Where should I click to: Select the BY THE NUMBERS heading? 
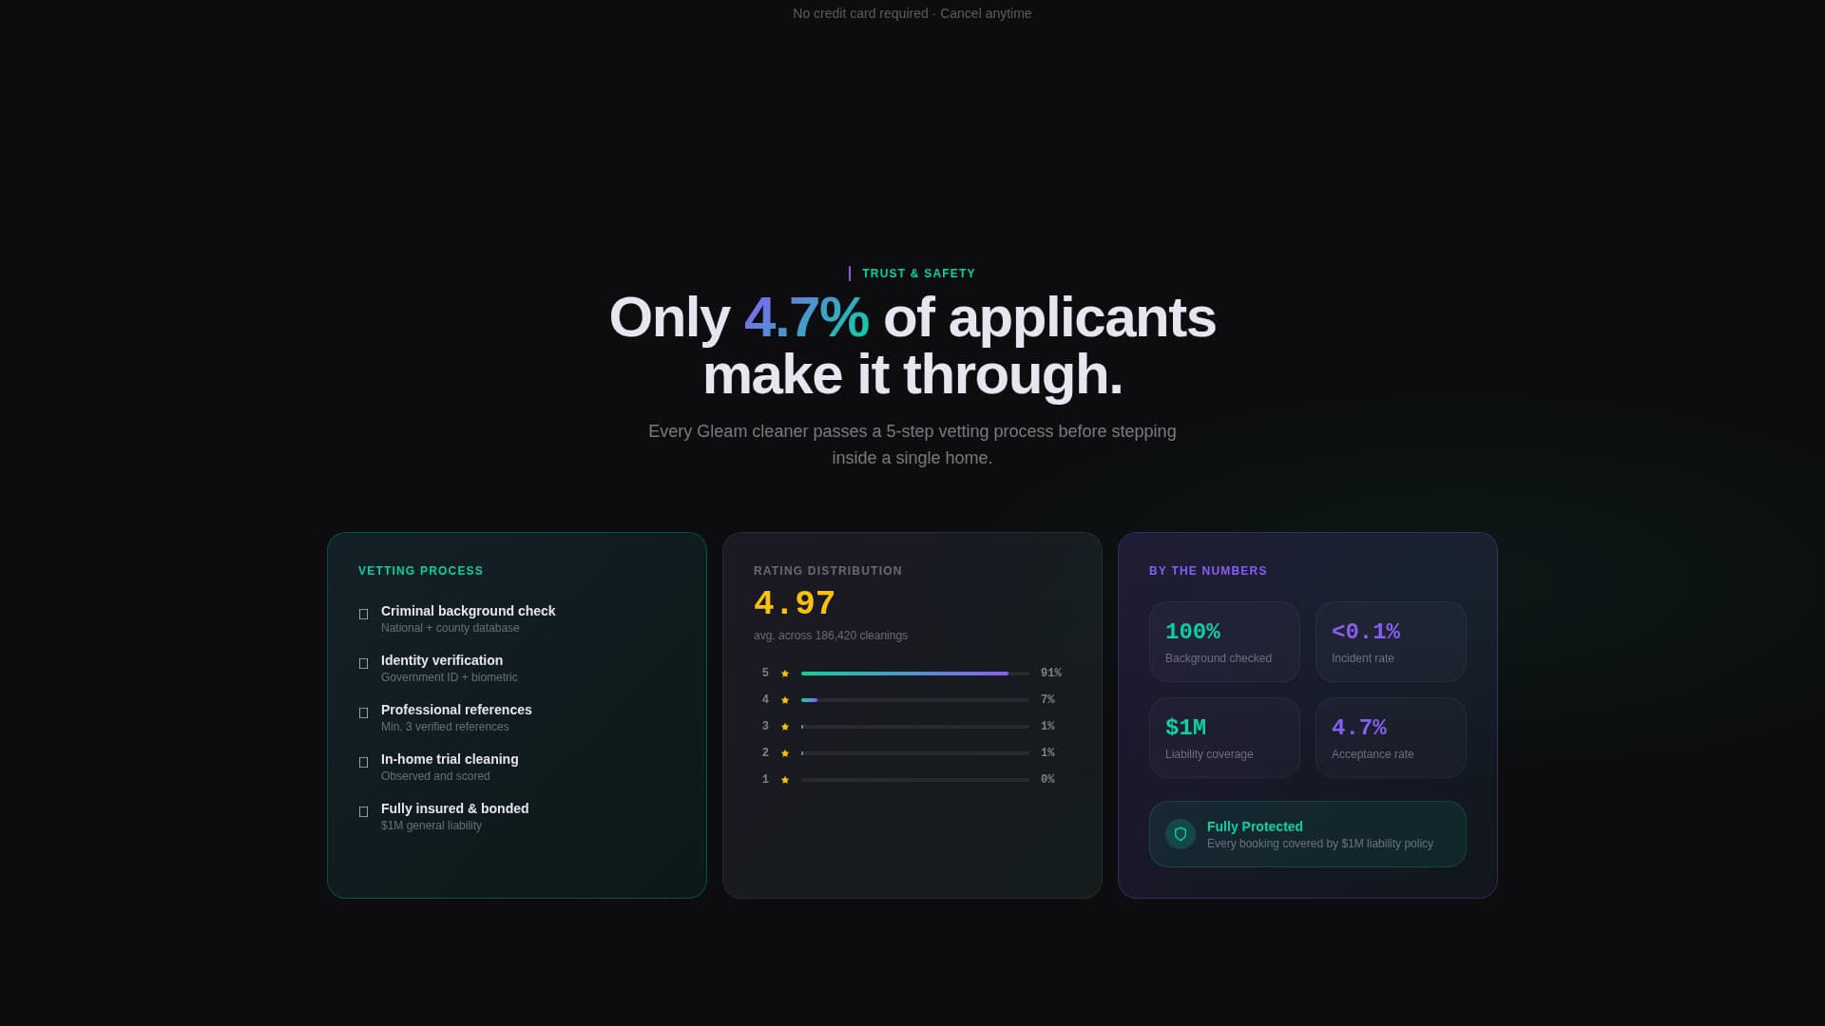[x=1208, y=571]
